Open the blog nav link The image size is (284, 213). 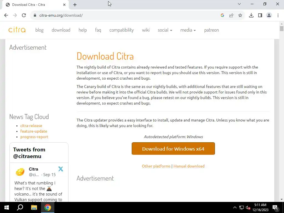coord(39,30)
